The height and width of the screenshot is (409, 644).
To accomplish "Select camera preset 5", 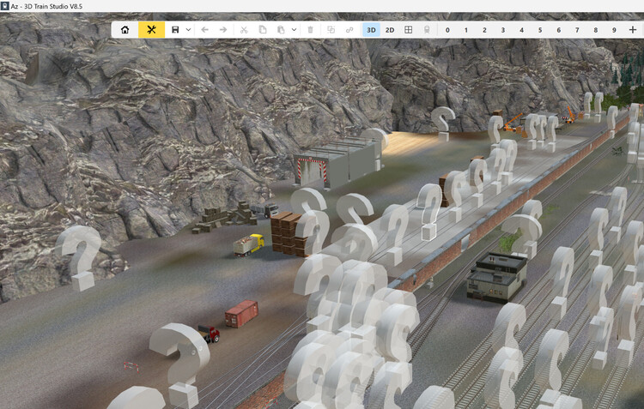I will pyautogui.click(x=540, y=30).
